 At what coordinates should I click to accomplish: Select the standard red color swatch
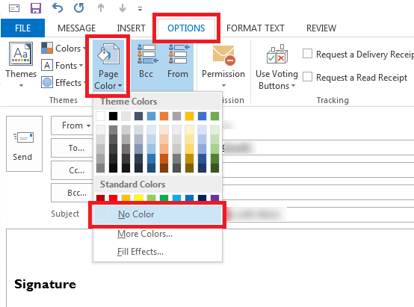[x=113, y=198]
